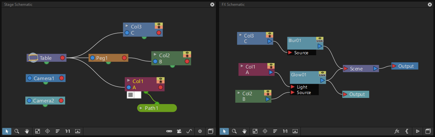Viewport: 435px width, 137px height.
Task: Toggle camstand visibility on Stage Col2 node
Action: pyautogui.click(x=187, y=56)
